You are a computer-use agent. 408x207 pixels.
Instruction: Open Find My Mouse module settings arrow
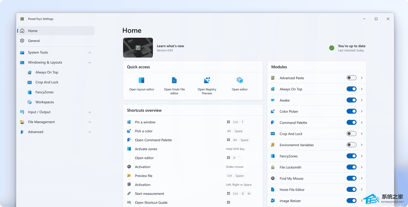point(362,178)
